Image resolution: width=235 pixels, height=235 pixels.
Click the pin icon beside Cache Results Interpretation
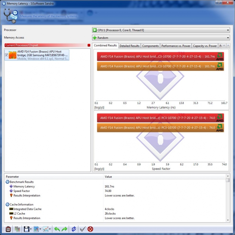point(11,218)
